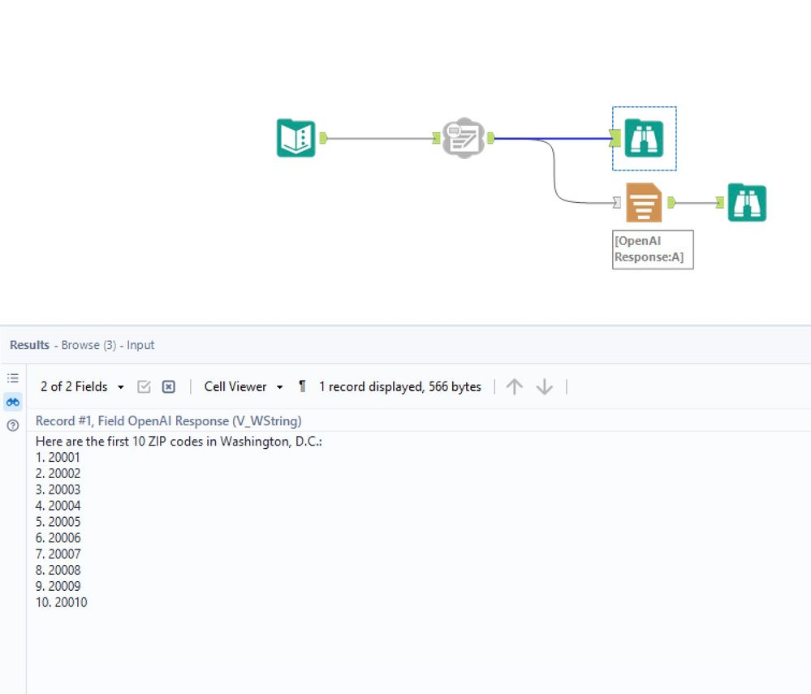Go to previous record up arrow
The height and width of the screenshot is (694, 811).
514,387
